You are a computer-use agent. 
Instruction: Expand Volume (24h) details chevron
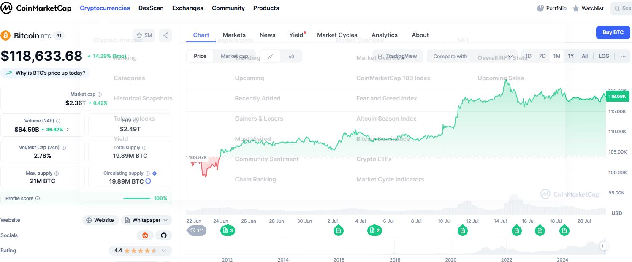[x=68, y=130]
